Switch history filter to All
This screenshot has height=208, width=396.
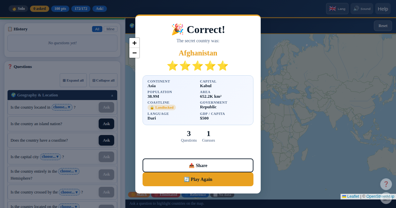click(97, 29)
